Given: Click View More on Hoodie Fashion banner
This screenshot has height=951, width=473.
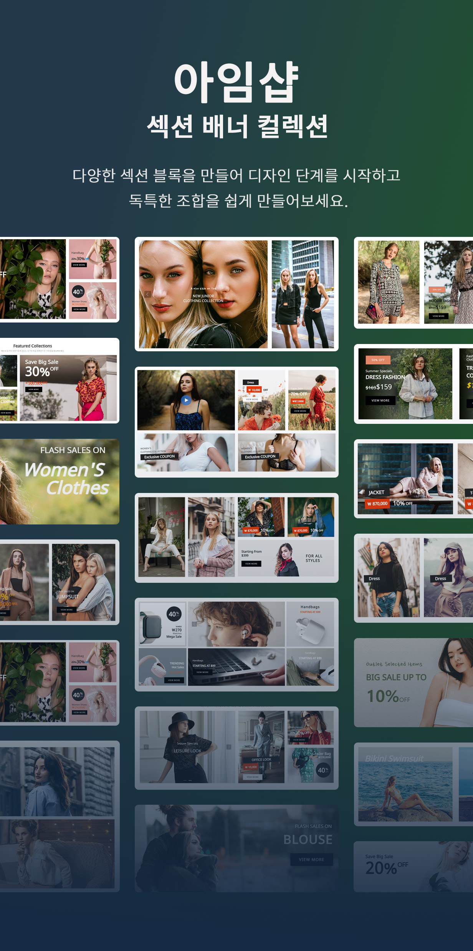Looking at the screenshot, I should point(438,316).
